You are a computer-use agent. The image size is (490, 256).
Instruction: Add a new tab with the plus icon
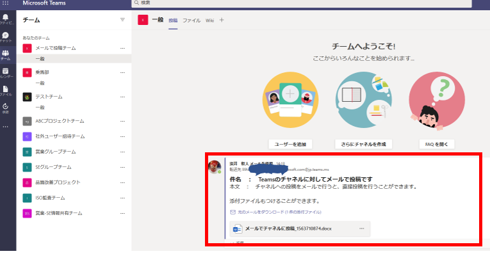[222, 20]
